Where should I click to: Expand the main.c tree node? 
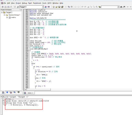(x=7, y=17)
